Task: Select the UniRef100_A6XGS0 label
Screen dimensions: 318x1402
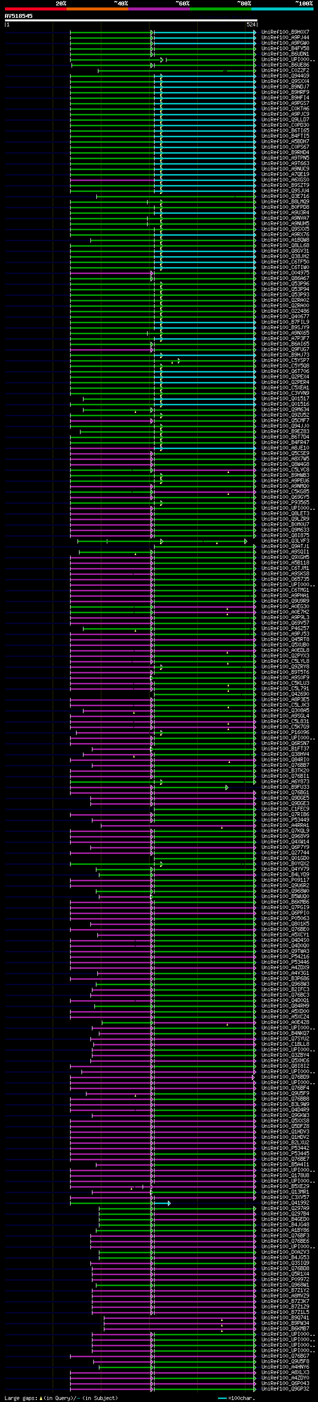Action: point(285,180)
